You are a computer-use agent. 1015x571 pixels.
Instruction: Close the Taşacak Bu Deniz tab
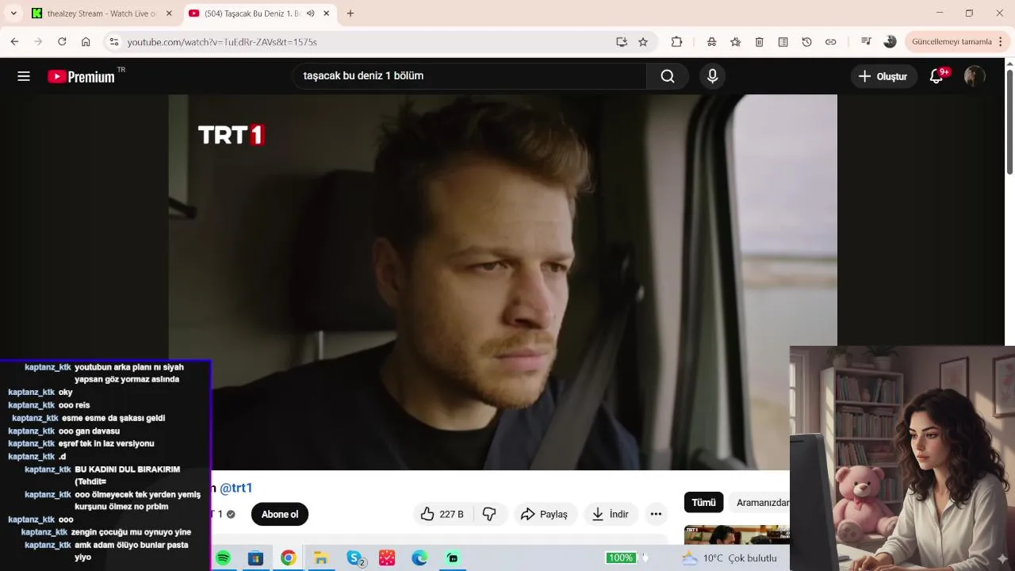326,13
